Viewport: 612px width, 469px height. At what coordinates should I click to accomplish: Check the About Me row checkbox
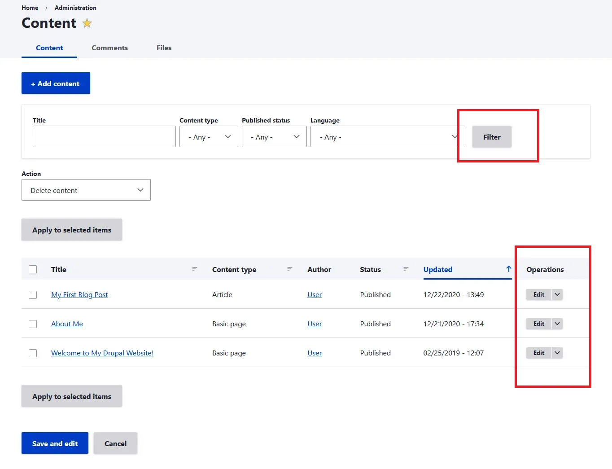(x=33, y=324)
